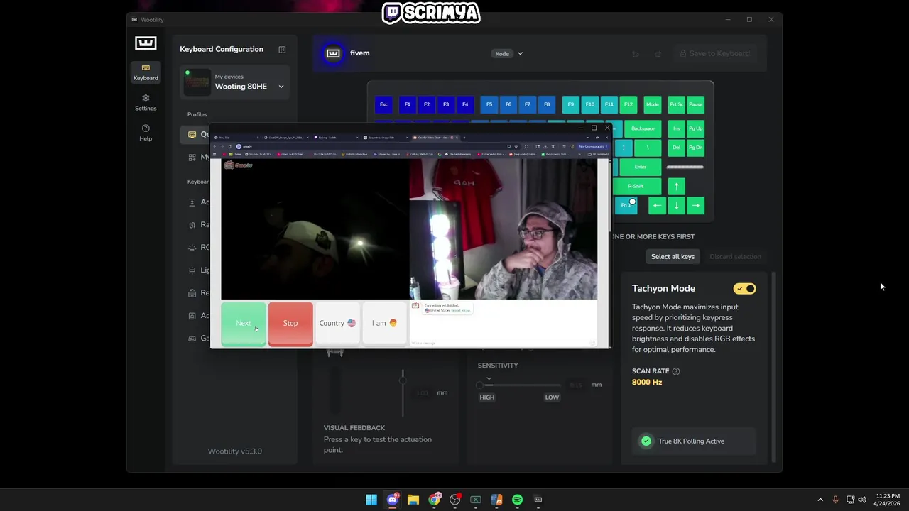Select the backslash key
Screen dimensions: 909x511
point(648,148)
